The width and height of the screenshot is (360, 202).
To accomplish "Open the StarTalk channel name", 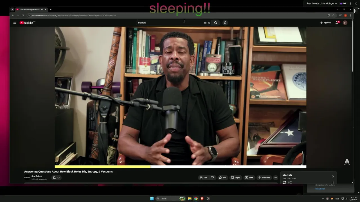I will tap(35, 176).
